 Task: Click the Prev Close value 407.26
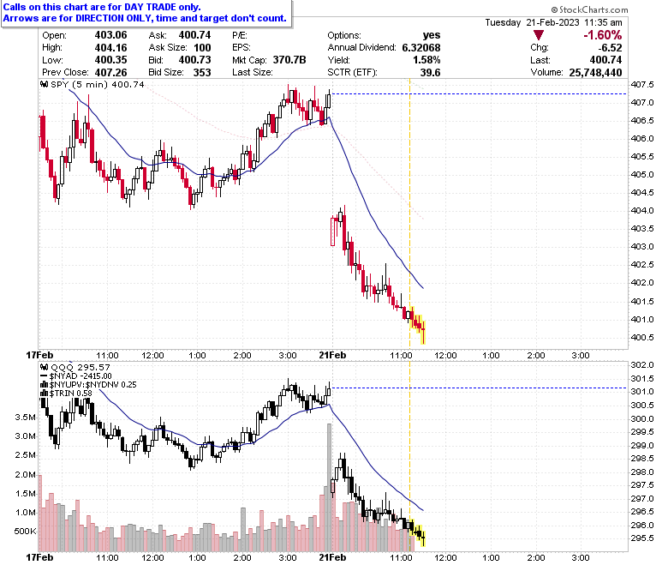click(x=110, y=73)
